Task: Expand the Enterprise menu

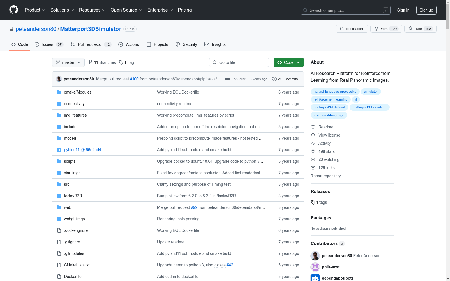Action: [160, 10]
